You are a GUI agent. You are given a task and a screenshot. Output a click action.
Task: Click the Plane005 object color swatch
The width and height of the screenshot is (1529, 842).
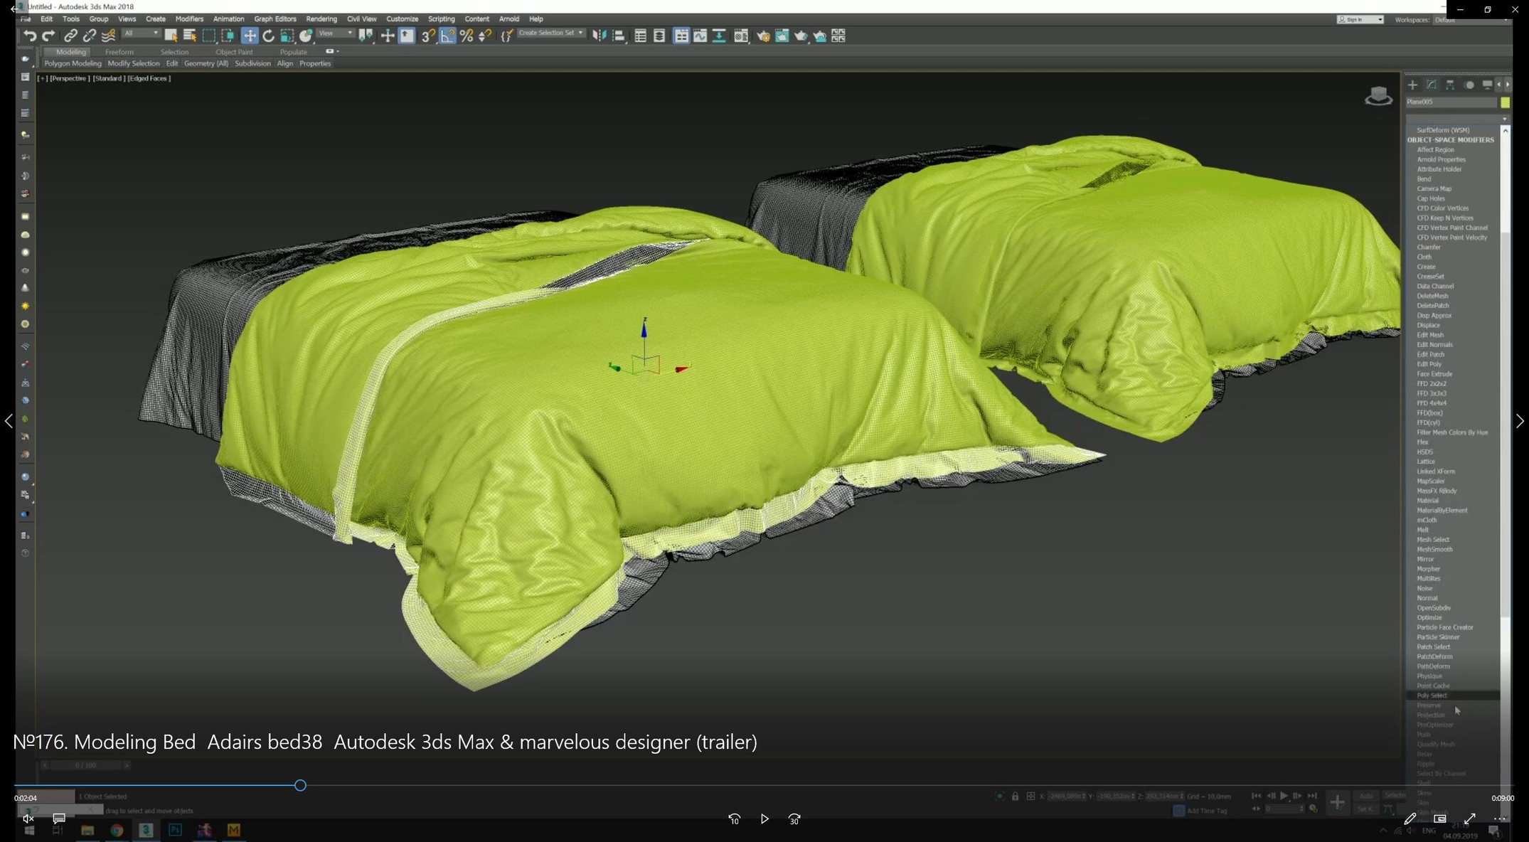coord(1505,102)
